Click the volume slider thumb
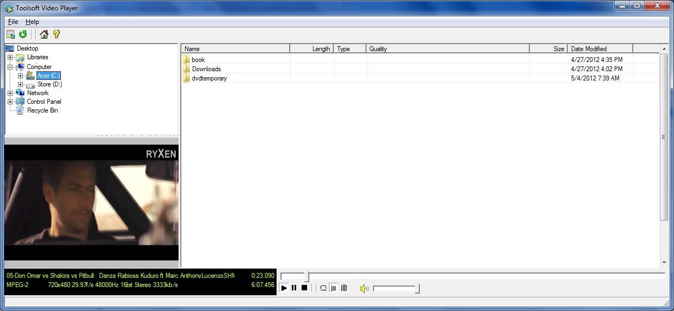The image size is (674, 311). click(x=417, y=289)
